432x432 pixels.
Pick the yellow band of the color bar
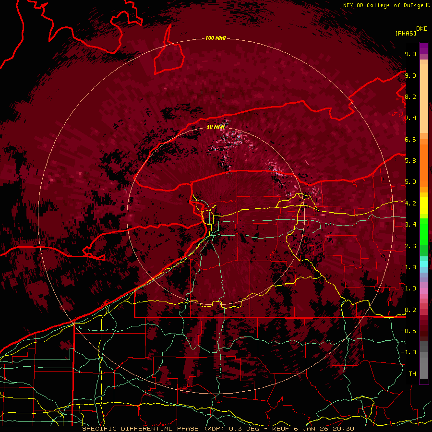click(x=424, y=205)
